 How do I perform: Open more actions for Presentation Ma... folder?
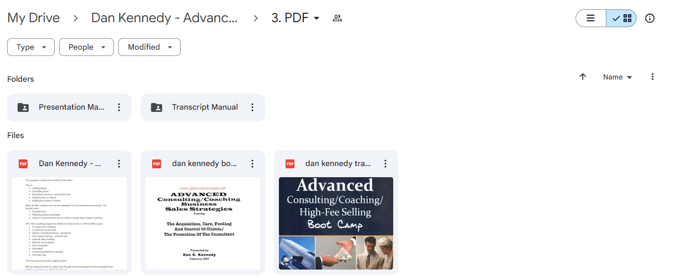click(x=119, y=107)
